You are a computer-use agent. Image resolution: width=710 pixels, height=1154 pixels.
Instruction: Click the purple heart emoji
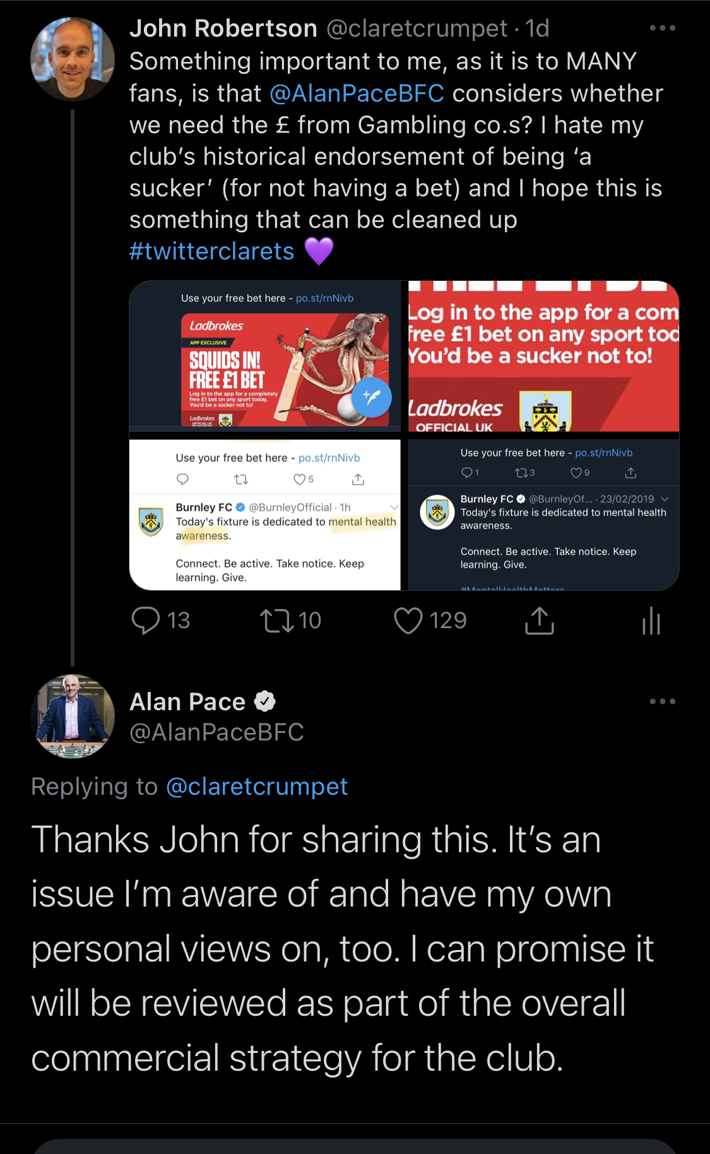319,251
